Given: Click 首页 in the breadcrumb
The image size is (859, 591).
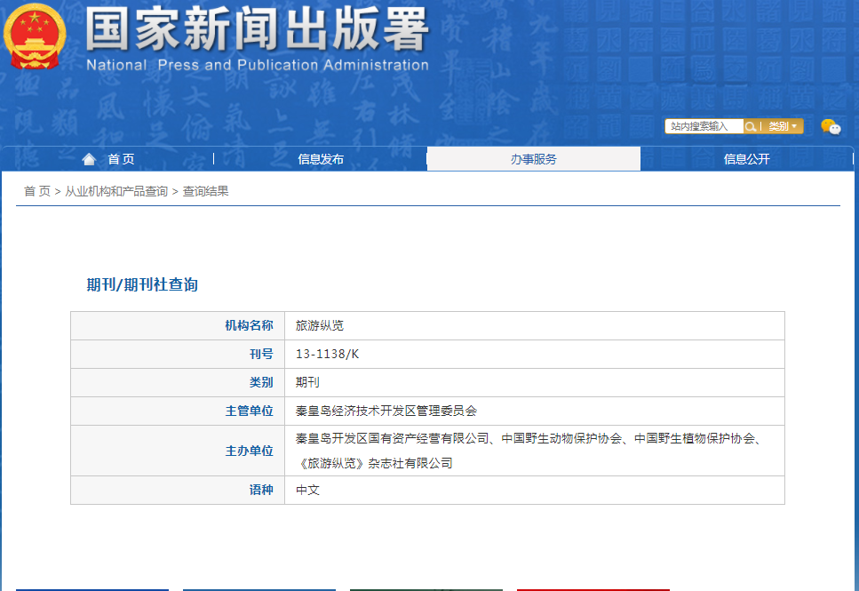Looking at the screenshot, I should point(36,191).
